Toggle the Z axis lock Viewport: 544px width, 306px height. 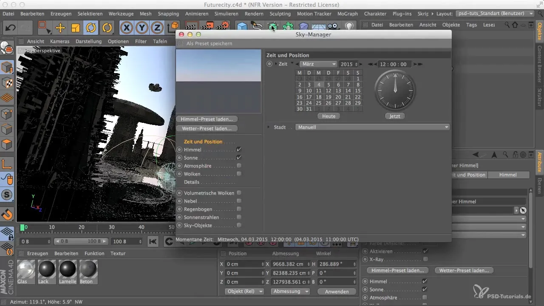click(x=157, y=28)
